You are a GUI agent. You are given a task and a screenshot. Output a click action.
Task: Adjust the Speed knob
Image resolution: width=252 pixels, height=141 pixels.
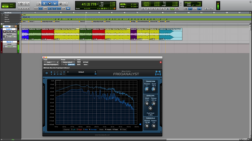pyautogui.click(x=154, y=89)
